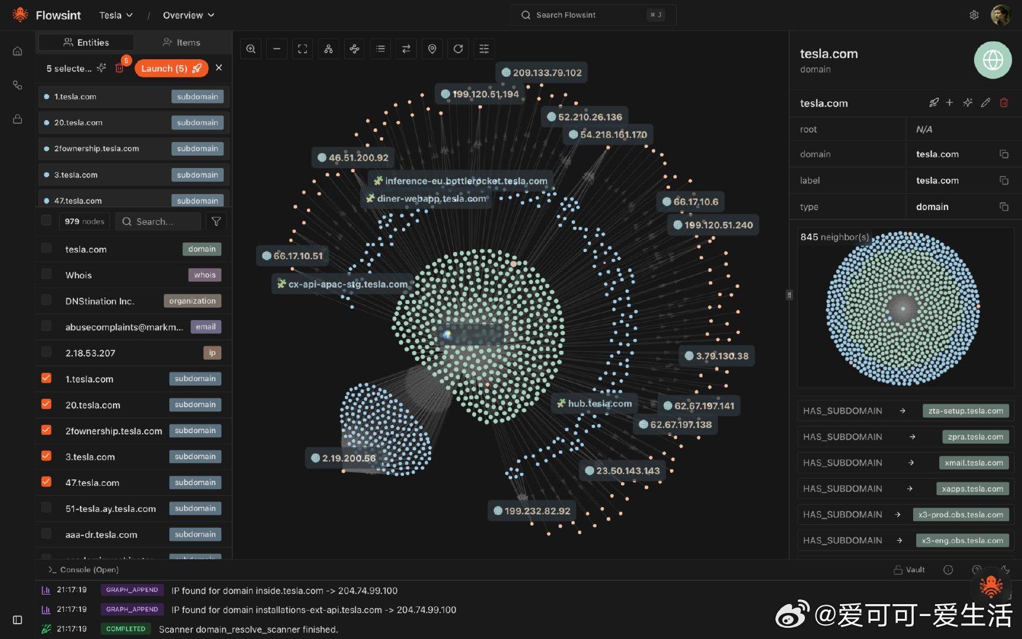The height and width of the screenshot is (639, 1022).
Task: Open the node filter dropdown beside the search box
Action: pos(216,221)
